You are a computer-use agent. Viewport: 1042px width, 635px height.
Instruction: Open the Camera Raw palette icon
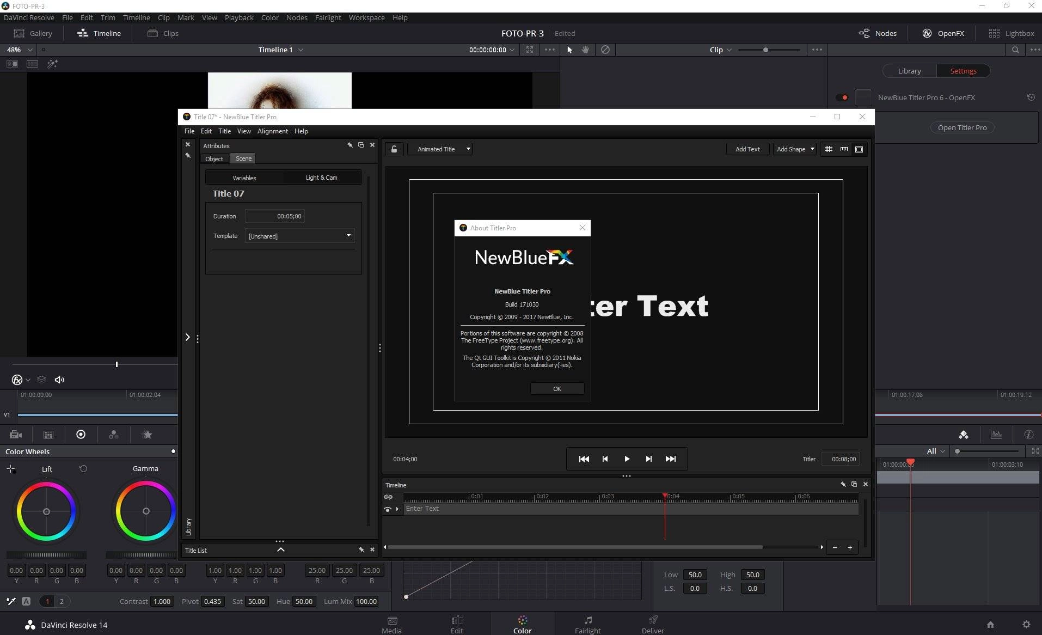[x=16, y=435]
